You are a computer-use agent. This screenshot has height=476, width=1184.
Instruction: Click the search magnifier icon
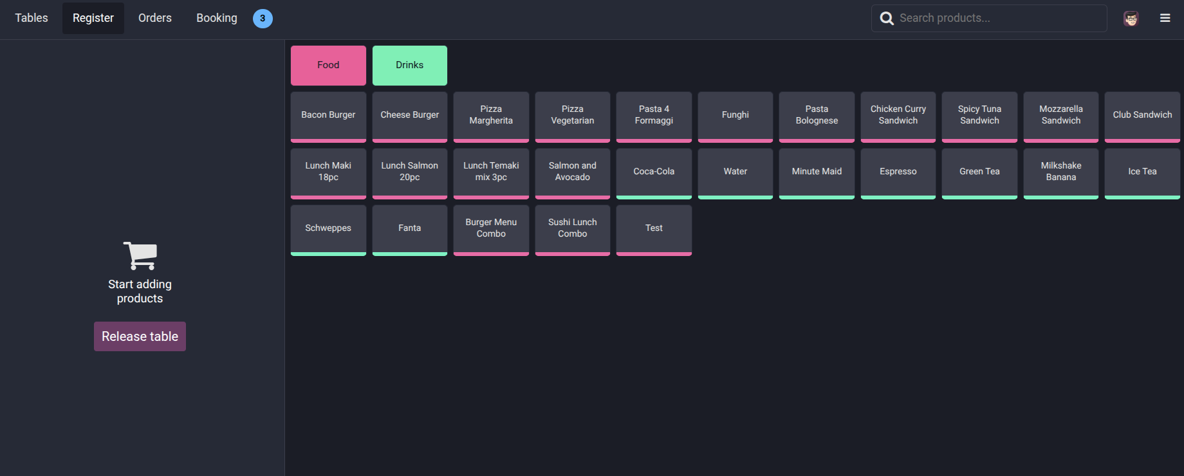coord(887,19)
